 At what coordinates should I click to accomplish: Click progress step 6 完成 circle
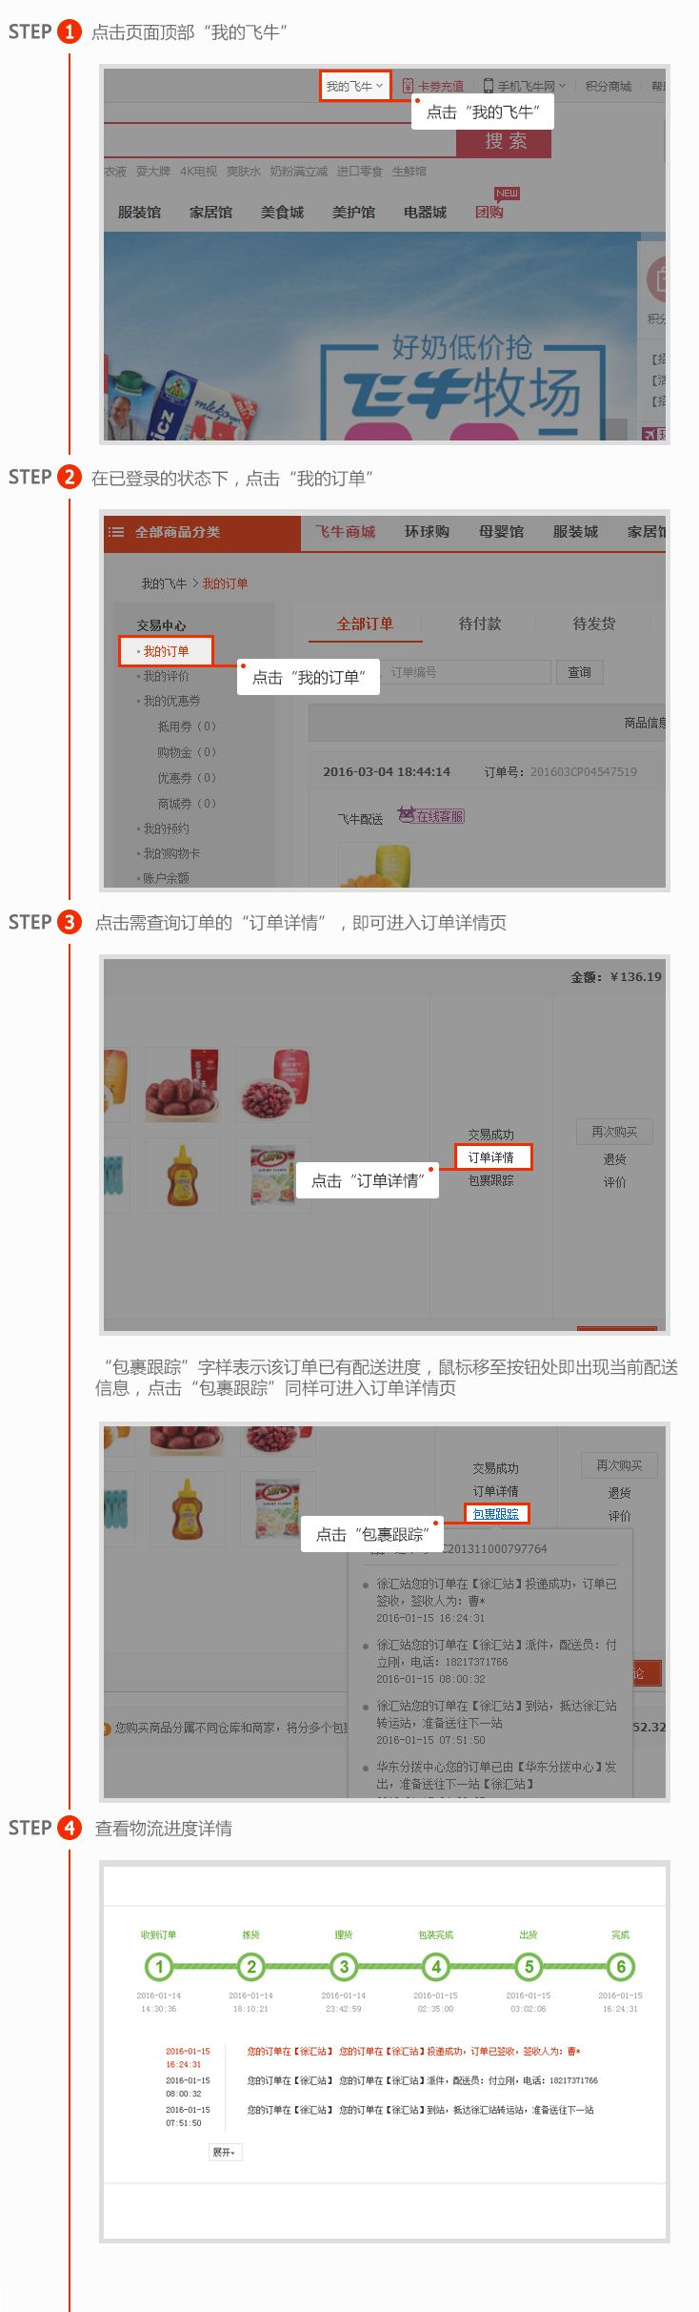(x=621, y=1966)
